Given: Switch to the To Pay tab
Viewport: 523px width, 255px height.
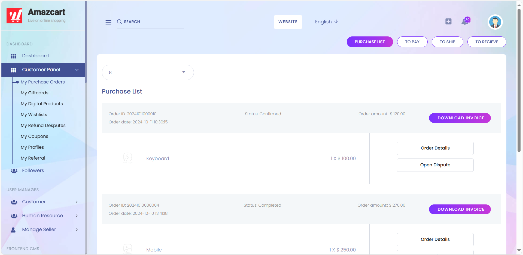Looking at the screenshot, I should pos(412,42).
